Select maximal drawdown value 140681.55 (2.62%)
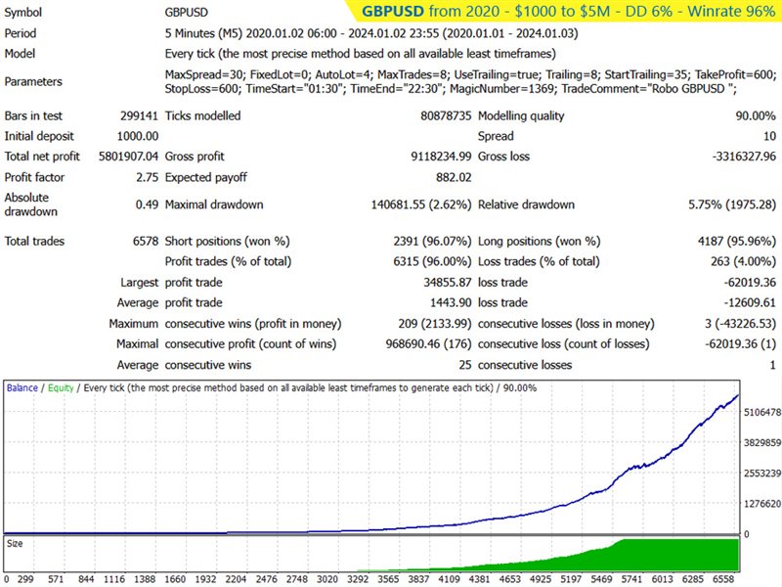Screen dimensions: 782x587 [421, 204]
